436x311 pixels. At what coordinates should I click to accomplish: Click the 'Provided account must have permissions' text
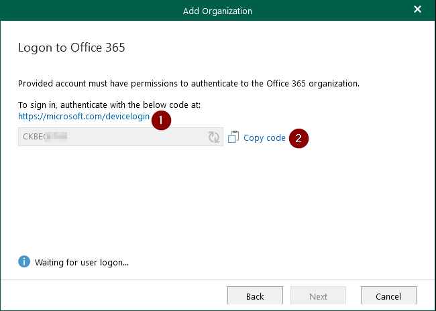[x=188, y=83]
